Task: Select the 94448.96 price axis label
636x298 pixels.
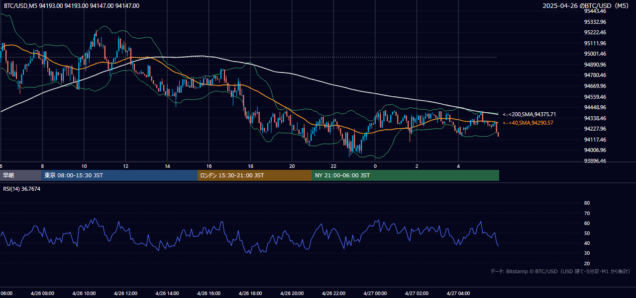Action: [x=595, y=107]
